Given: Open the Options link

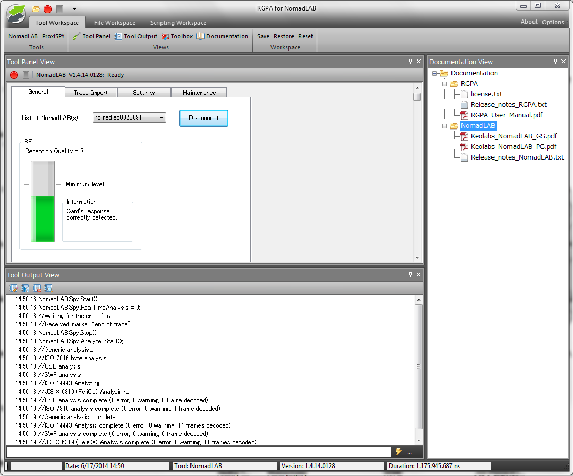Looking at the screenshot, I should [553, 22].
